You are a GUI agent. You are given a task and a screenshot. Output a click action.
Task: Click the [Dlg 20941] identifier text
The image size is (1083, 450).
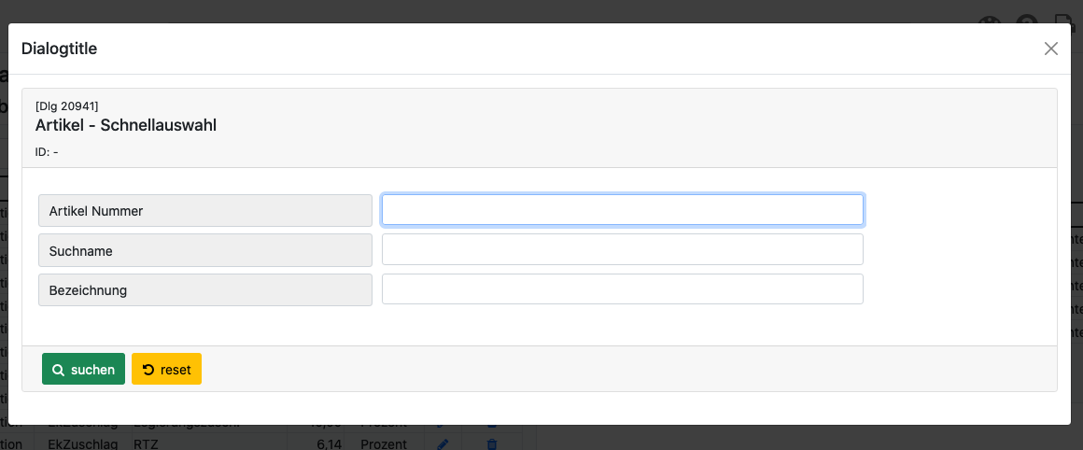click(x=66, y=105)
